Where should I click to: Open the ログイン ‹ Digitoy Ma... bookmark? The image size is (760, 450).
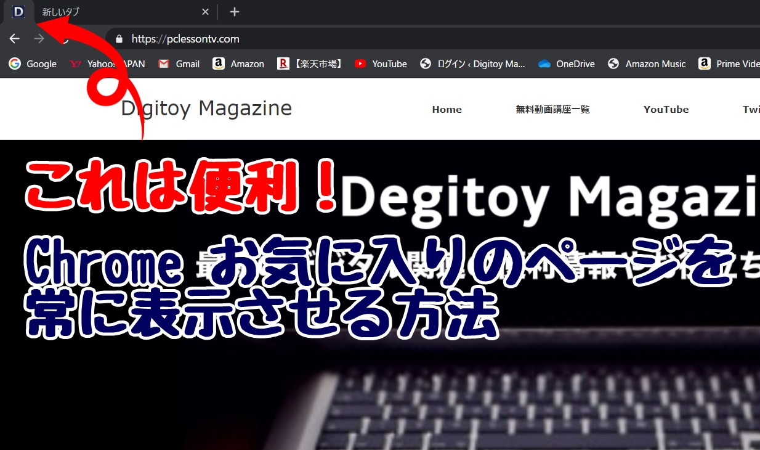[x=472, y=63]
